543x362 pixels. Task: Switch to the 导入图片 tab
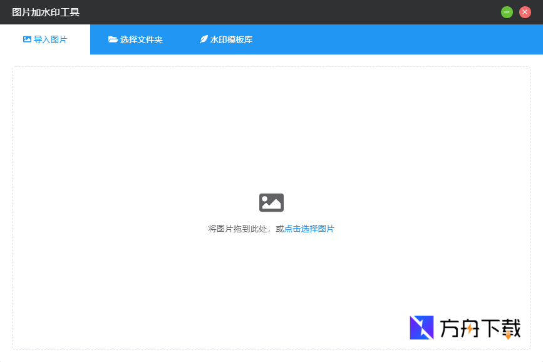pyautogui.click(x=46, y=39)
